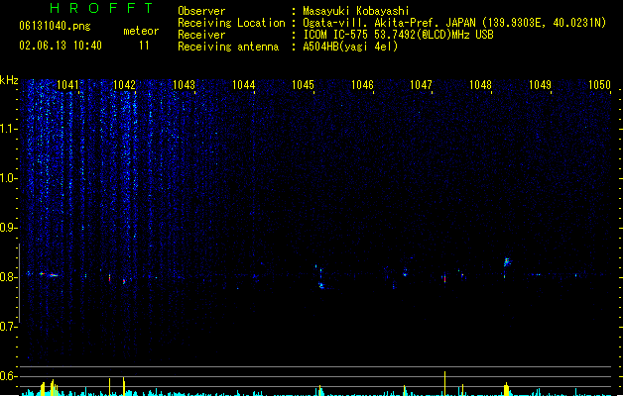Click the 0.7 kHz frequency axis label
The image size is (624, 396).
(8, 327)
